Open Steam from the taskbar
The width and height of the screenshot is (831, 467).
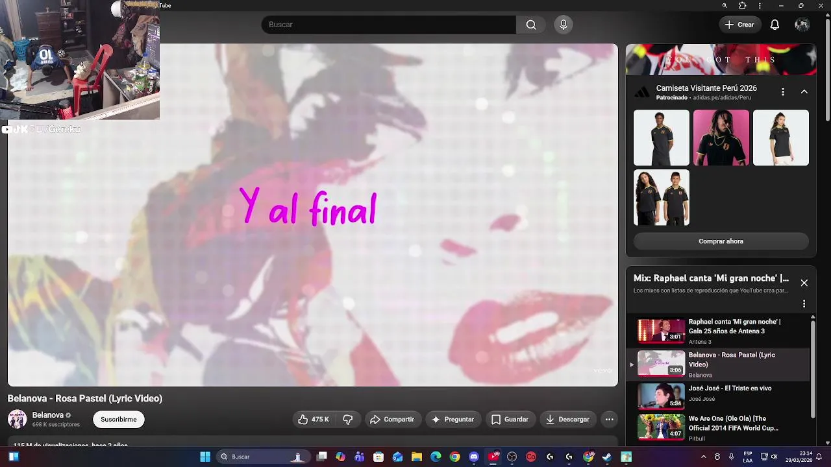pos(607,457)
